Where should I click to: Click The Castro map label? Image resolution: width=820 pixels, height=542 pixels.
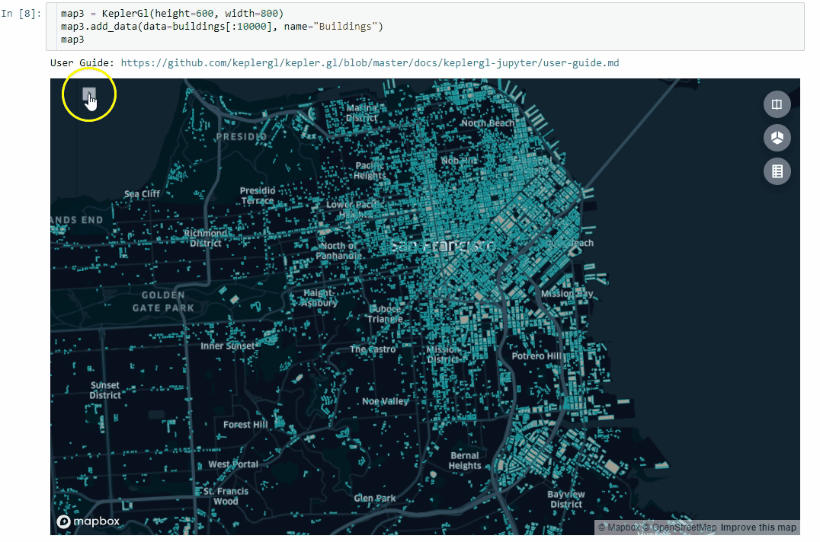click(373, 349)
